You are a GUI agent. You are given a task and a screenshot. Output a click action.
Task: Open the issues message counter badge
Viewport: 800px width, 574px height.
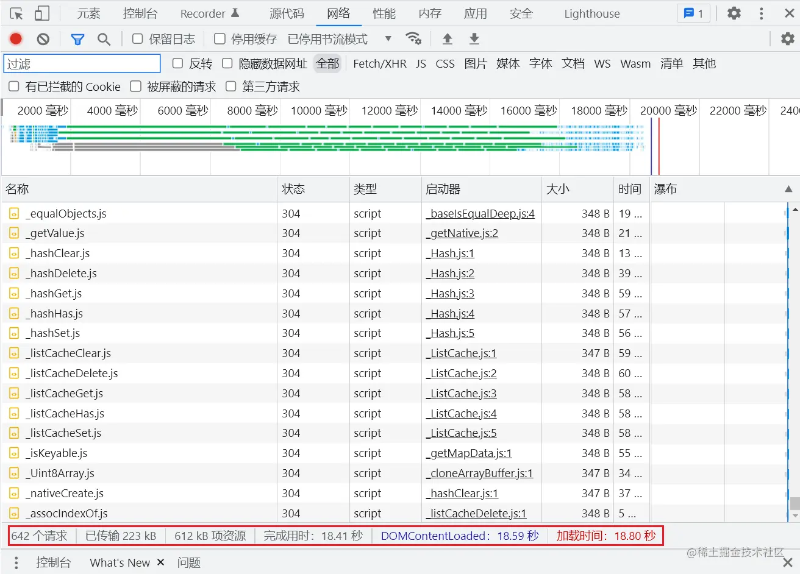(x=694, y=13)
